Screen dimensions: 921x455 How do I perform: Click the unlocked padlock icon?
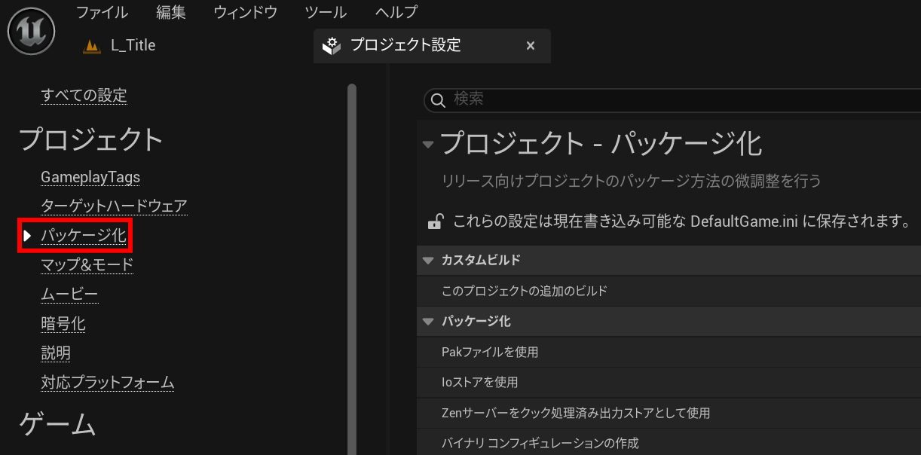(435, 221)
